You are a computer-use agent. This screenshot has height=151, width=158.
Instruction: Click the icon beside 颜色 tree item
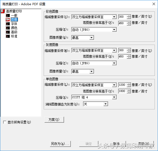8,28
